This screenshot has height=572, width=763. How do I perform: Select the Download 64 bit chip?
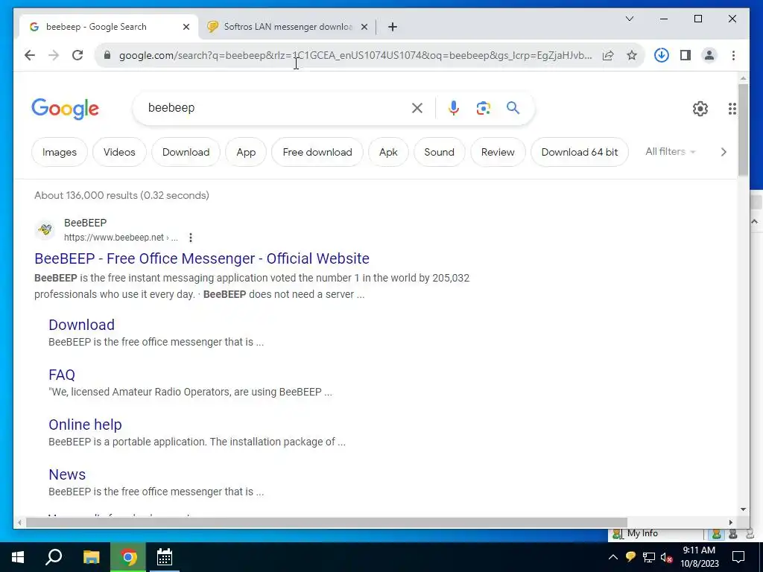[x=580, y=152]
